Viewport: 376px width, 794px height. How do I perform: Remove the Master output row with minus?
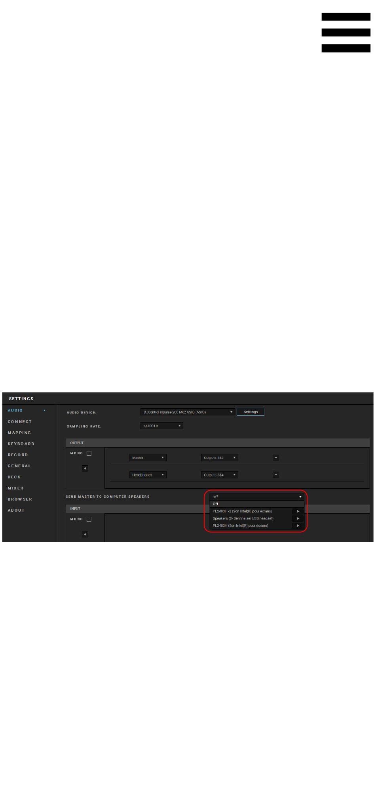click(x=276, y=457)
